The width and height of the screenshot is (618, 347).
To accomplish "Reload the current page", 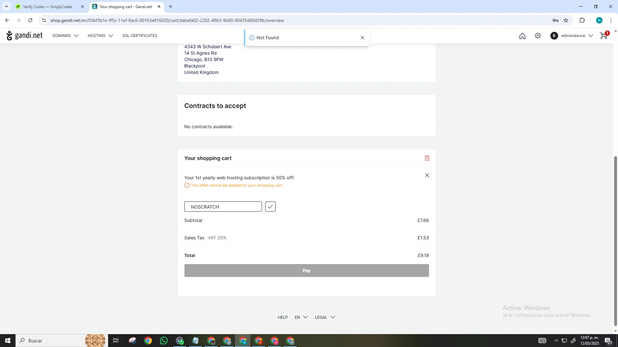I will point(30,20).
